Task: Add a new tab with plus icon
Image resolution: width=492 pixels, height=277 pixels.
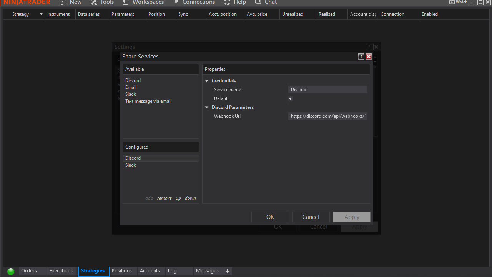Action: (x=227, y=271)
